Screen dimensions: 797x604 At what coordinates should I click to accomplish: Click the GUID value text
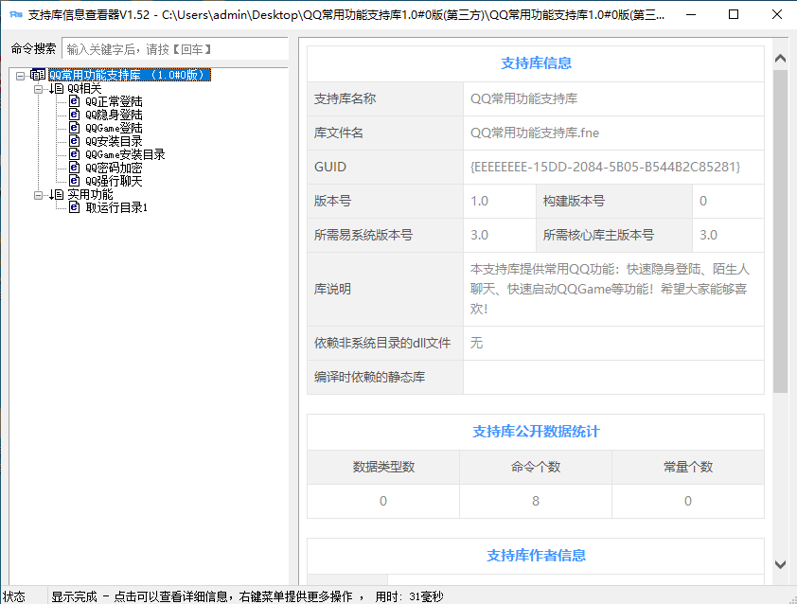click(x=605, y=167)
